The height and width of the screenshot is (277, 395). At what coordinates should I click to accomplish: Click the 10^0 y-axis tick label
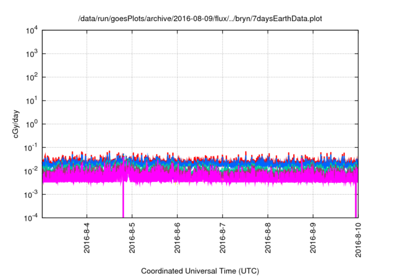point(31,124)
